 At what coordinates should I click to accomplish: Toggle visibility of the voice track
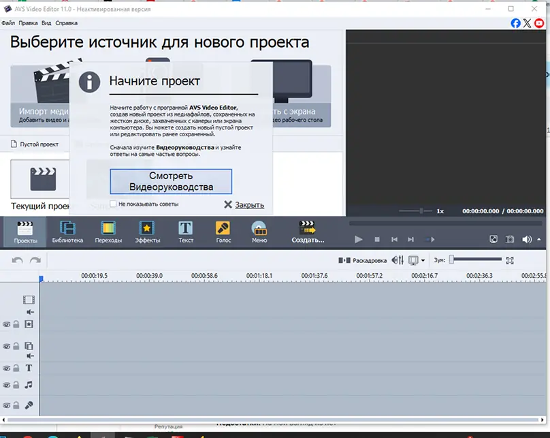coord(6,405)
